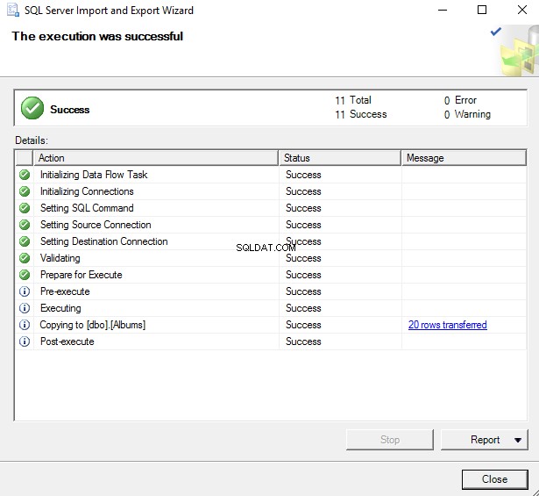The width and height of the screenshot is (539, 496).
Task: Click the 11 Total summary count
Action: 353,100
